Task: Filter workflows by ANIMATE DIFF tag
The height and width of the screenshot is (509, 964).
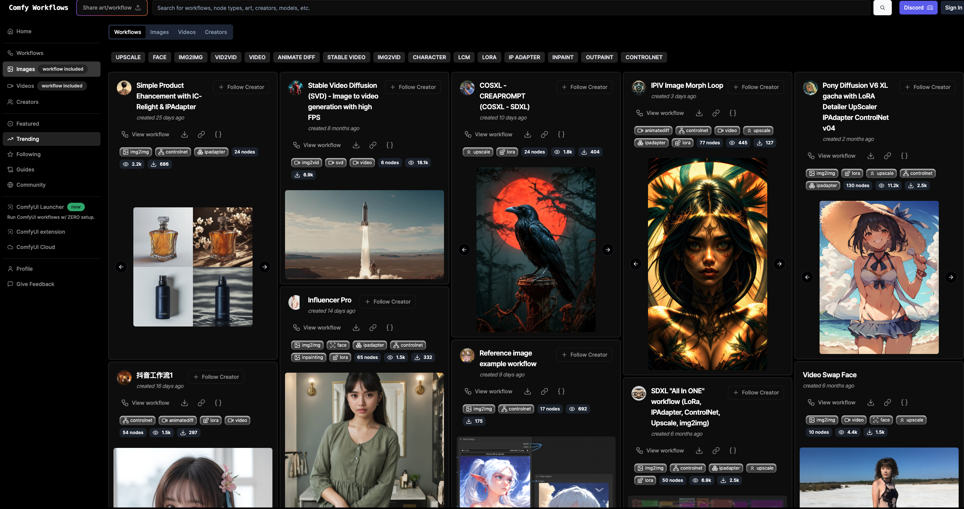Action: click(296, 57)
